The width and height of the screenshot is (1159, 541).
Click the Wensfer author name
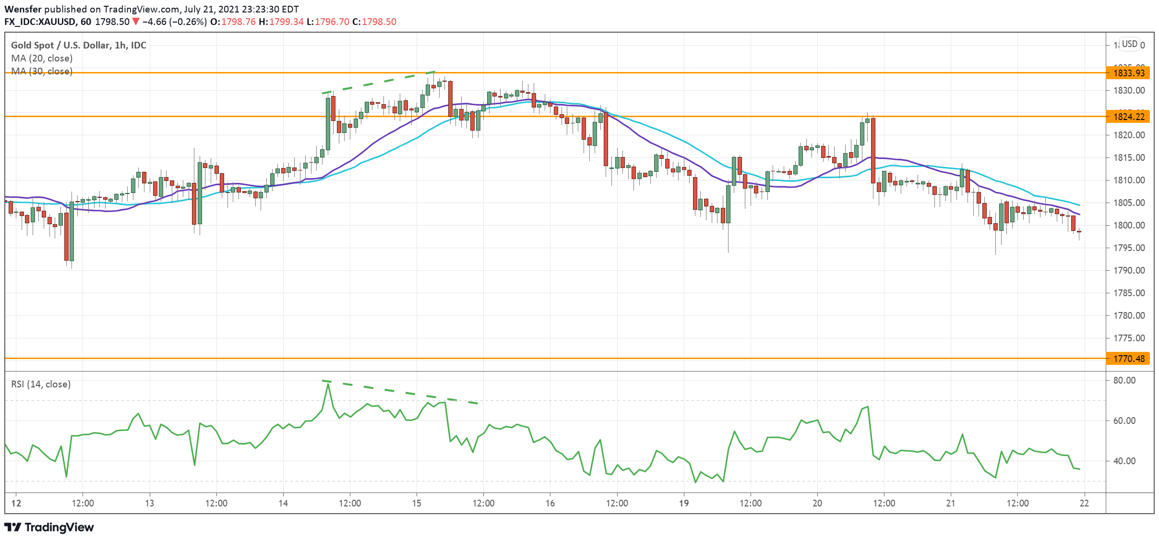point(23,9)
